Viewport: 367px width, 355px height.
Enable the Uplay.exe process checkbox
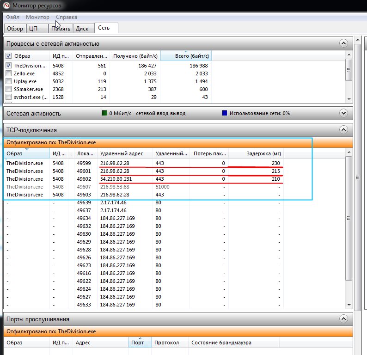click(8, 81)
